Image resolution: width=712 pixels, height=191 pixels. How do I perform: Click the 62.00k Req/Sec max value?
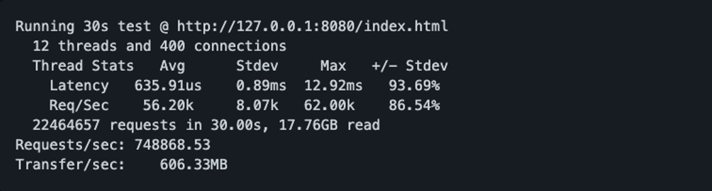tap(329, 106)
